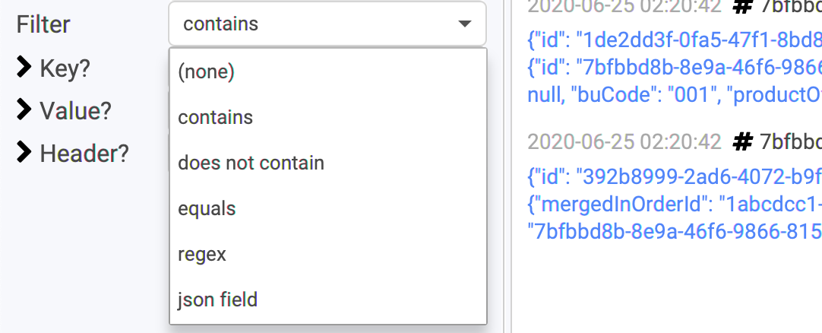Click the second 2020-06-25 02:20:42 timestamp
The width and height of the screenshot is (822, 333).
tap(624, 141)
